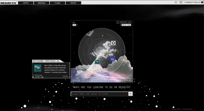
Task: Click the play icon beside Offshore Protocol
Action: [x=58, y=61]
